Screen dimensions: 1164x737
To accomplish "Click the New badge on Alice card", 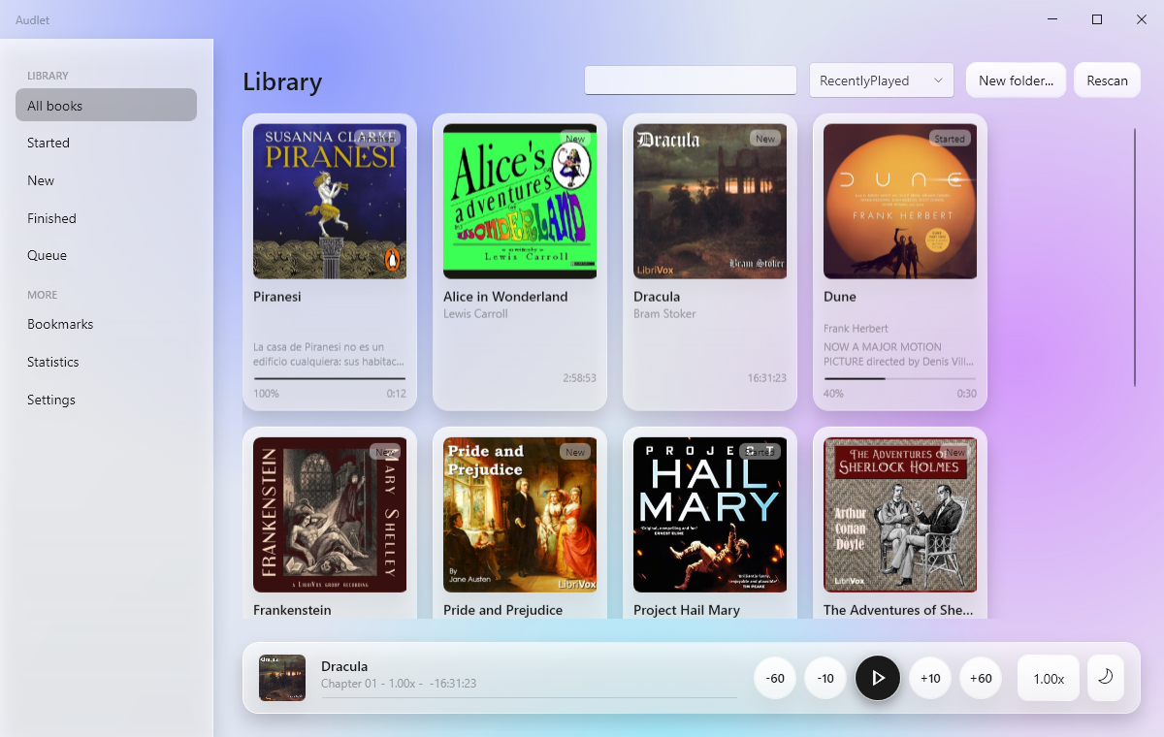I will coord(575,139).
